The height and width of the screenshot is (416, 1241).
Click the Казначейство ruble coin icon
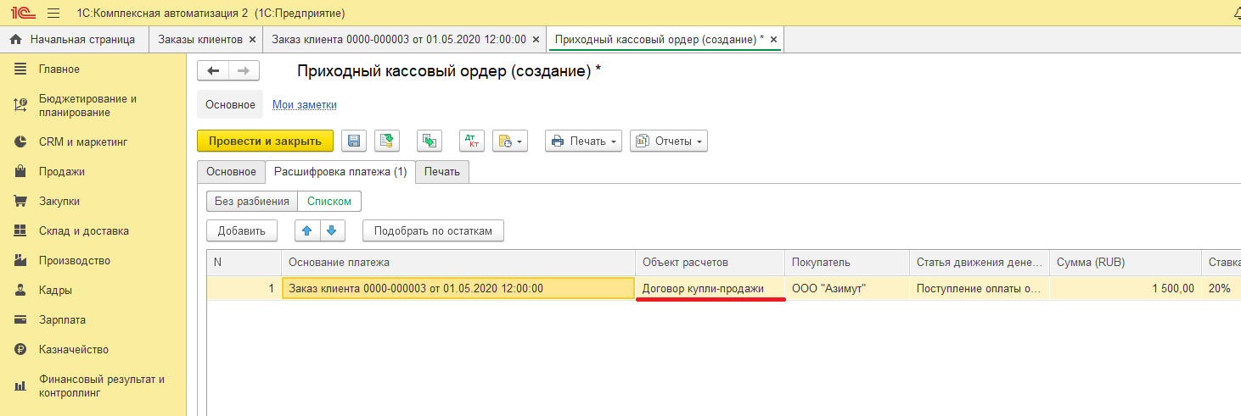20,349
